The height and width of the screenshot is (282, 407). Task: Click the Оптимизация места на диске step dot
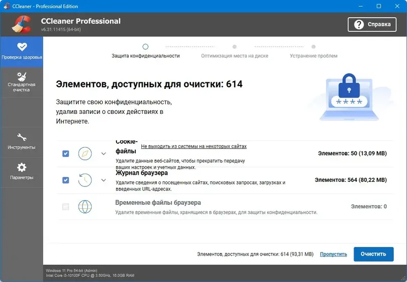point(235,47)
